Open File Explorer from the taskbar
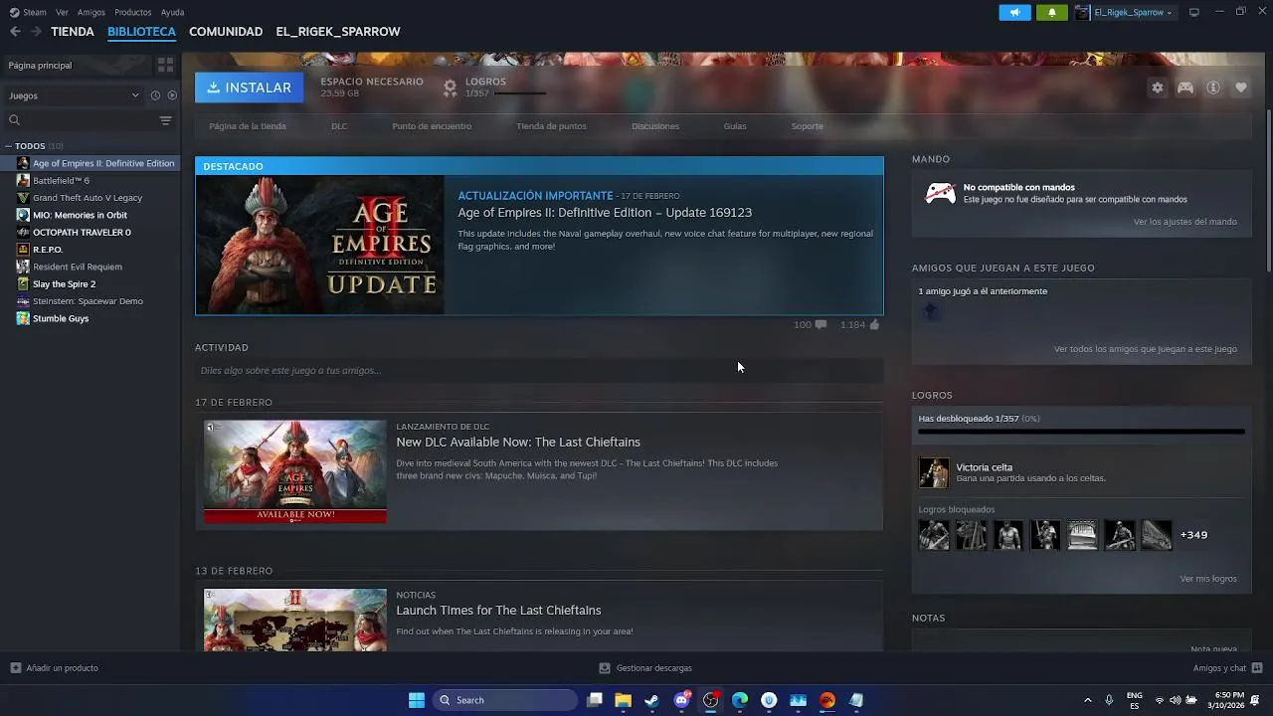The width and height of the screenshot is (1273, 716). tap(623, 700)
